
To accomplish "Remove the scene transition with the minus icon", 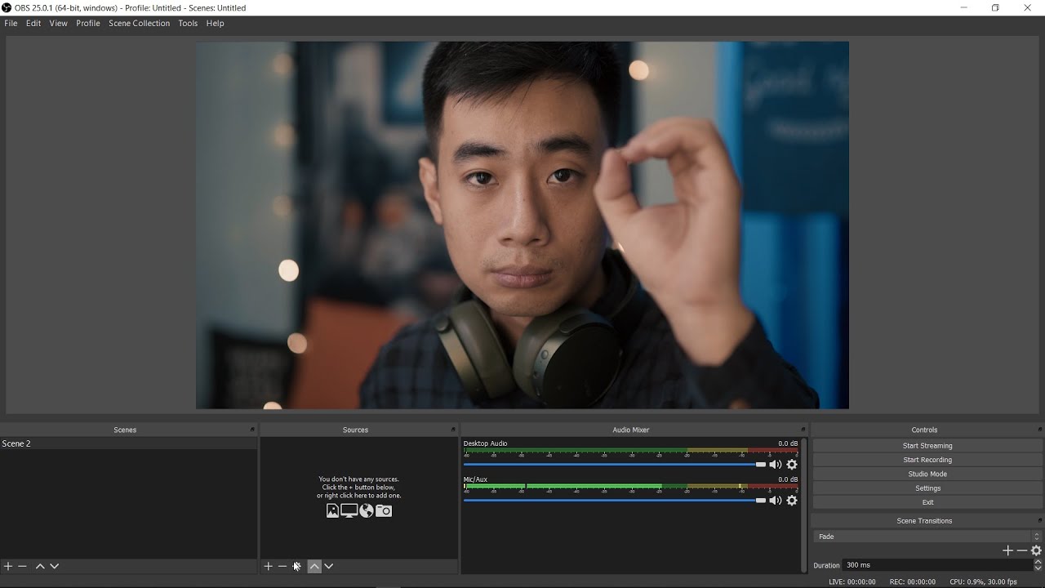I will click(x=1022, y=550).
